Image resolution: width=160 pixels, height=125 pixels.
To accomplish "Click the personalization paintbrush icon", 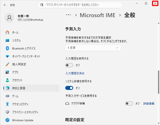I will (7, 64).
